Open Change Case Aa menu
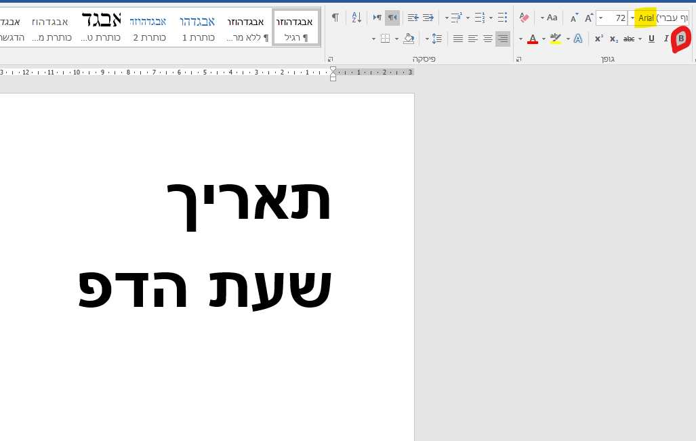 [x=550, y=18]
